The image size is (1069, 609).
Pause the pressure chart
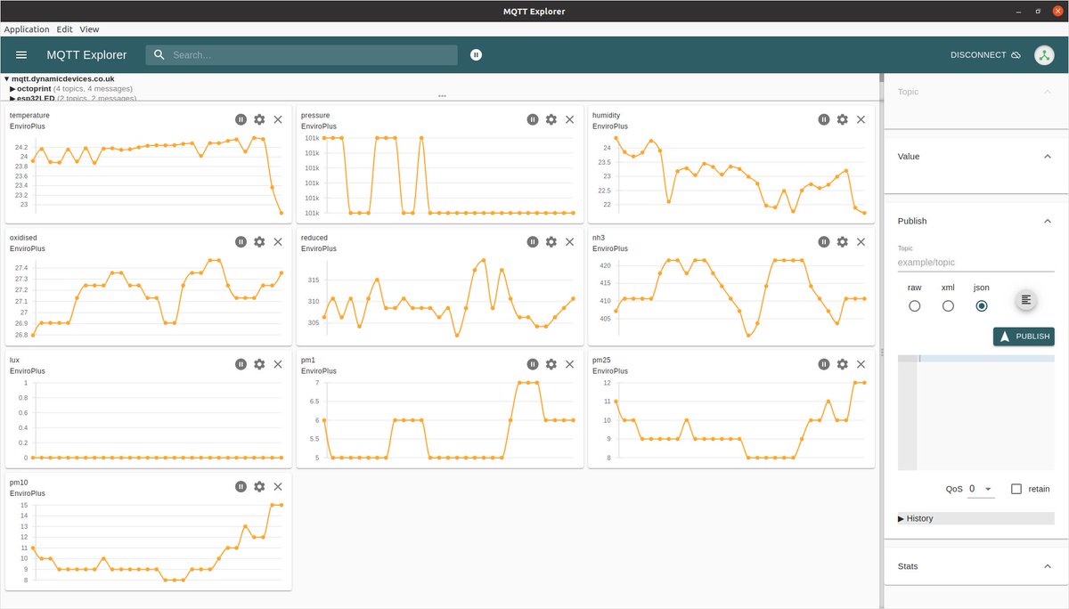(533, 119)
